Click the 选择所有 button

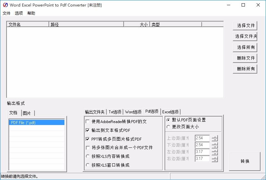245,48
